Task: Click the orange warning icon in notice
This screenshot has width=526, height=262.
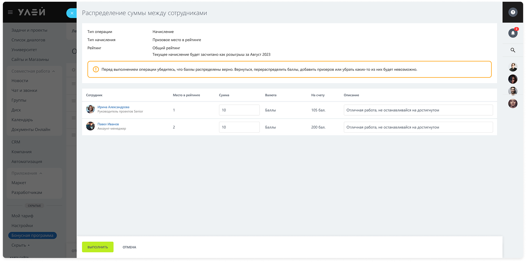Action: [x=96, y=69]
